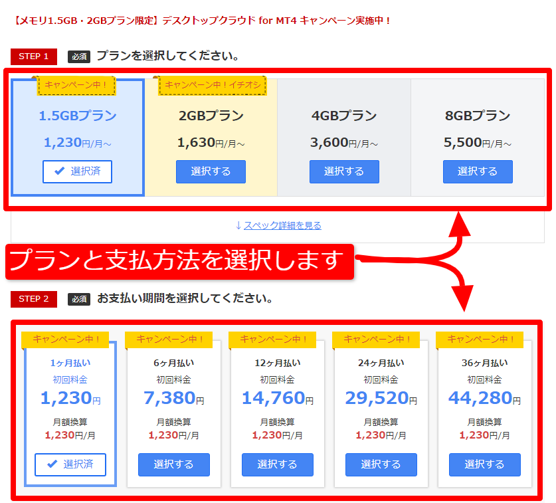Click the checkmark icon in 1.5GB 選択済 button

point(60,171)
